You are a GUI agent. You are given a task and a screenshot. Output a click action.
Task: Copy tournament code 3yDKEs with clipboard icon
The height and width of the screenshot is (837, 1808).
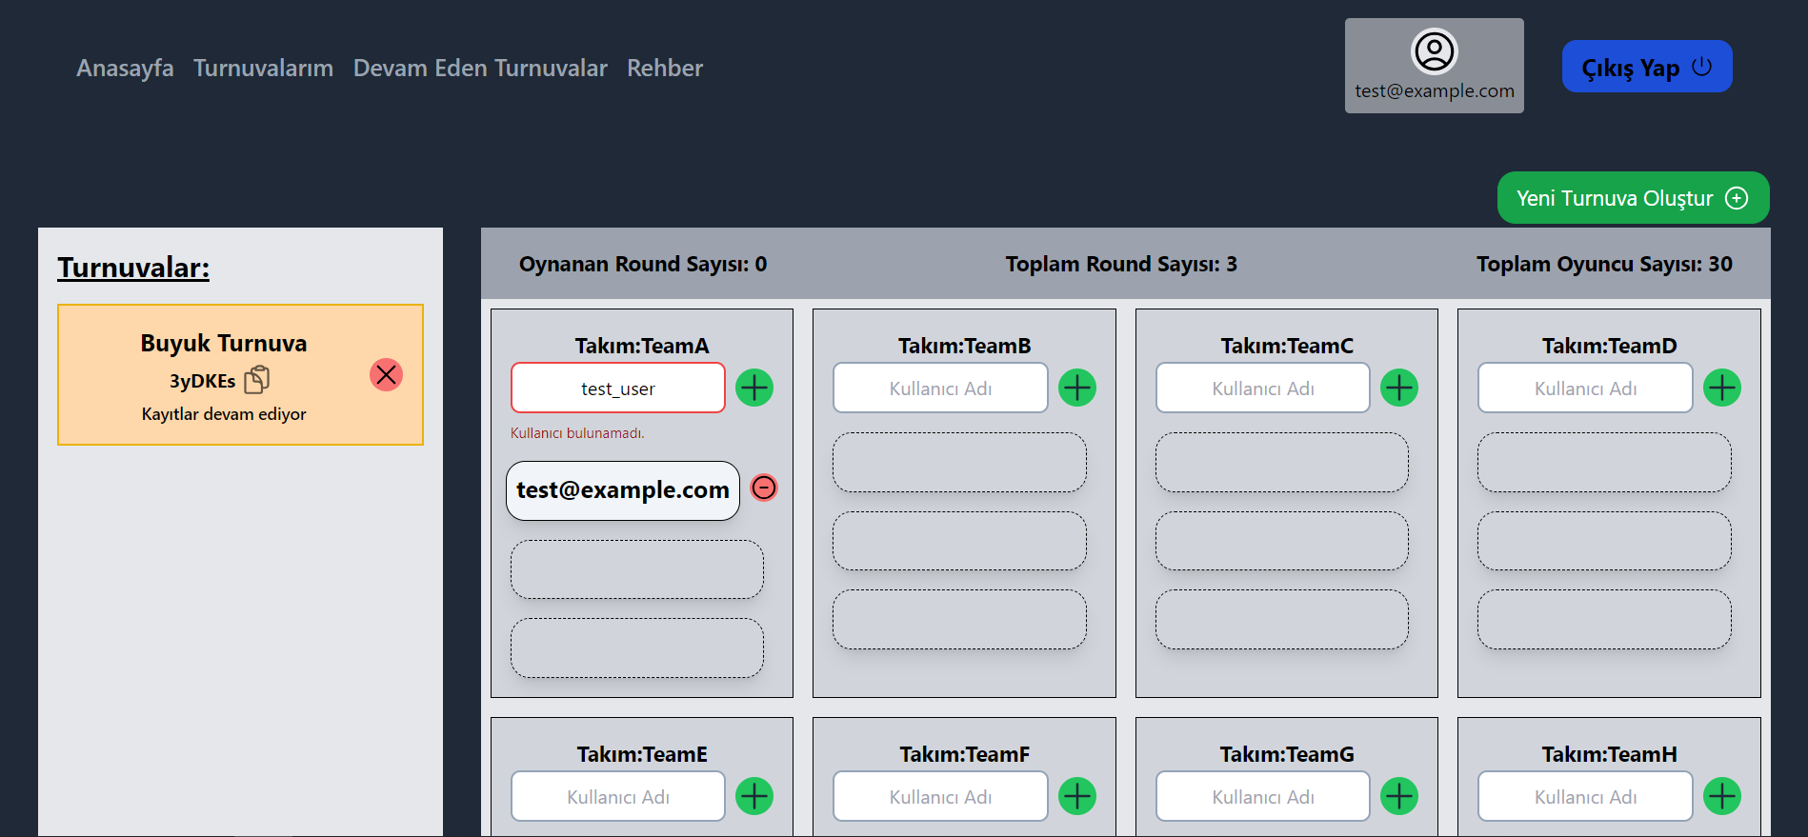coord(257,380)
